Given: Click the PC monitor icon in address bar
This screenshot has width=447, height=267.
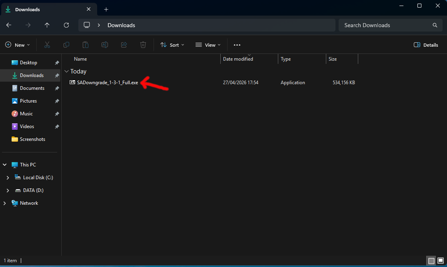Looking at the screenshot, I should click(87, 25).
